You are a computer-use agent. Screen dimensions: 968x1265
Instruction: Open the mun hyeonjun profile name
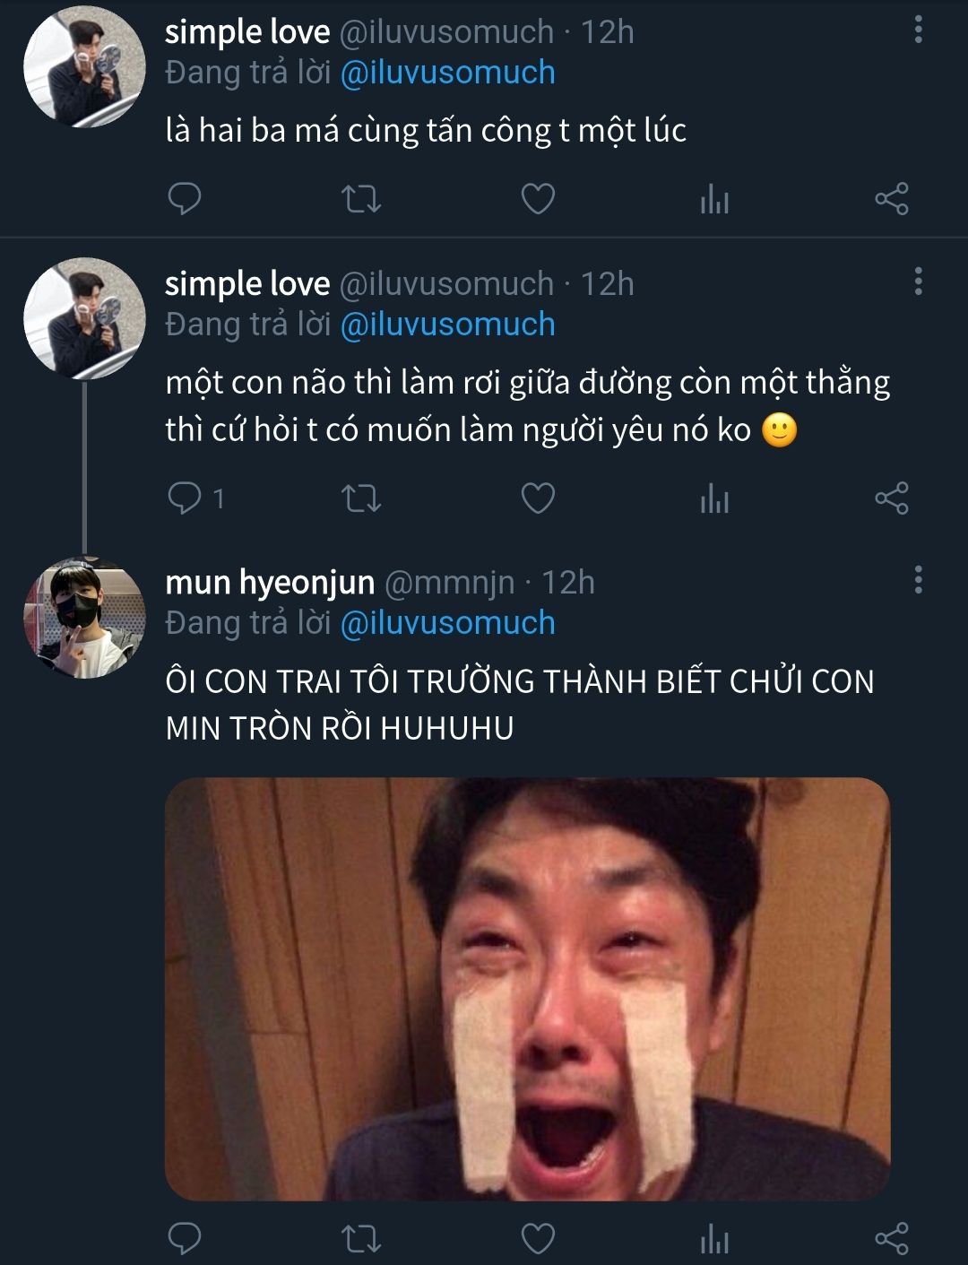point(270,583)
